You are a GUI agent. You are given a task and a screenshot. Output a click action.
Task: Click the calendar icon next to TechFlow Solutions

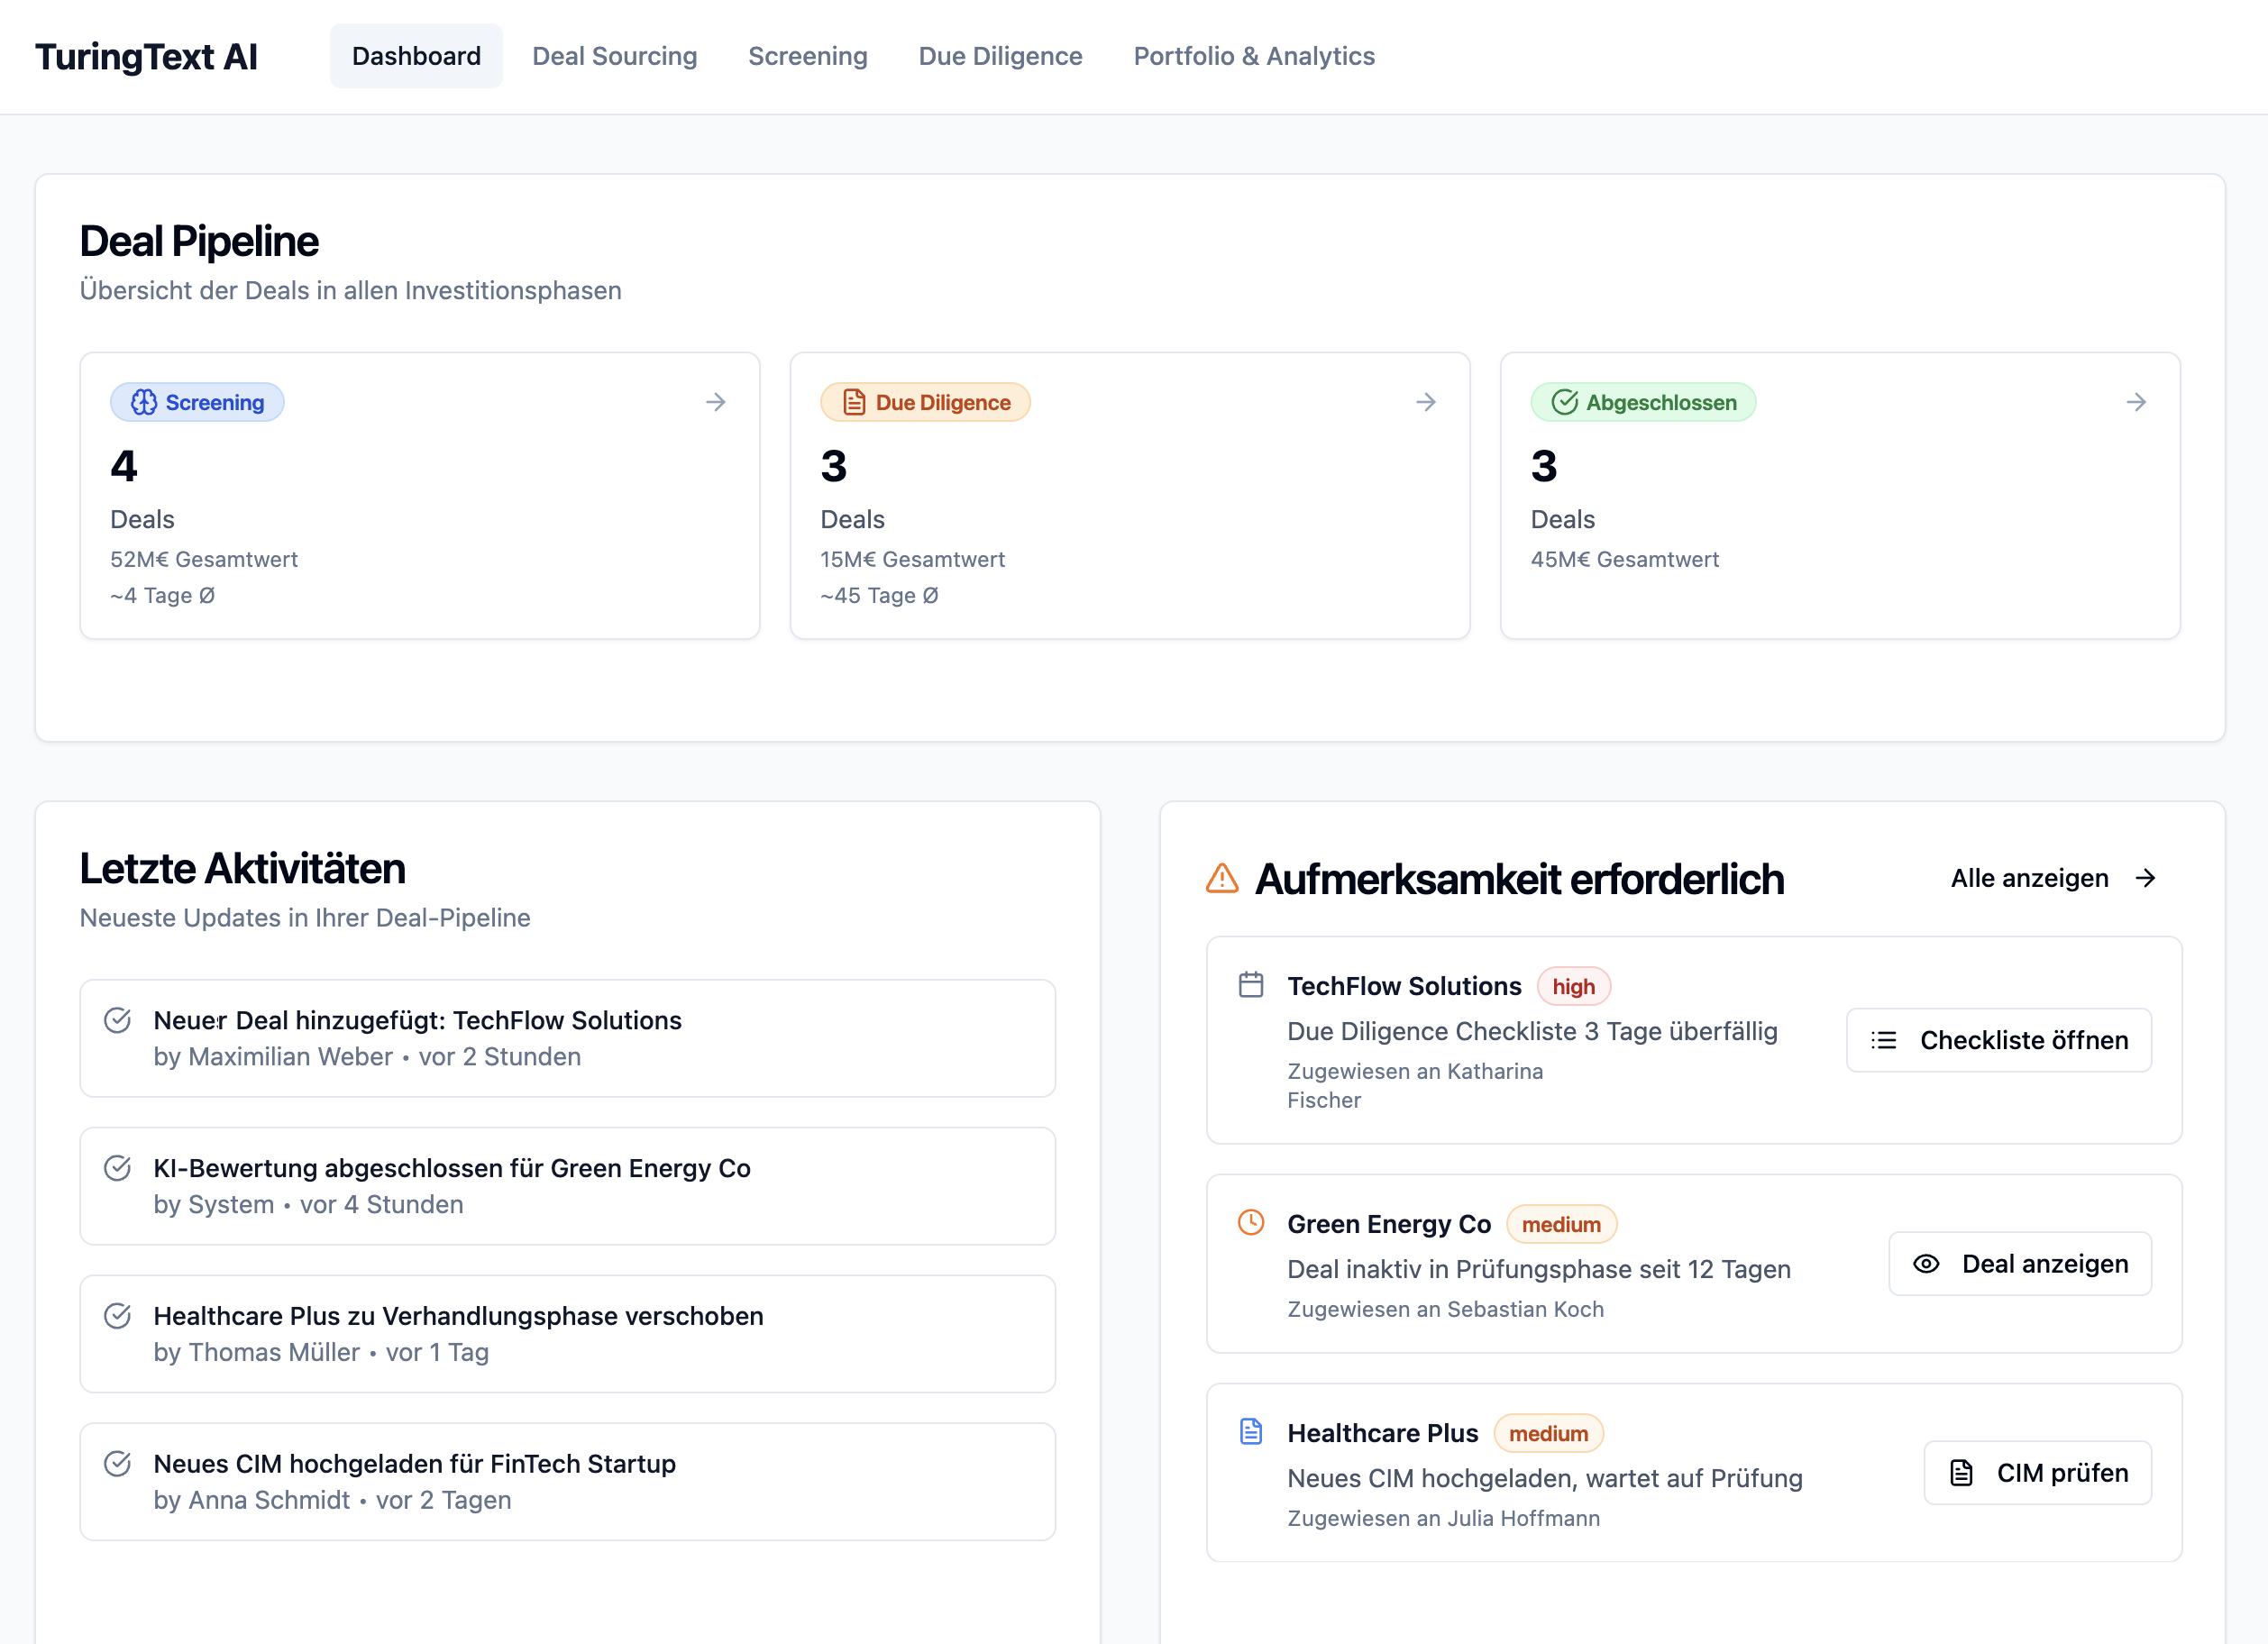tap(1250, 985)
